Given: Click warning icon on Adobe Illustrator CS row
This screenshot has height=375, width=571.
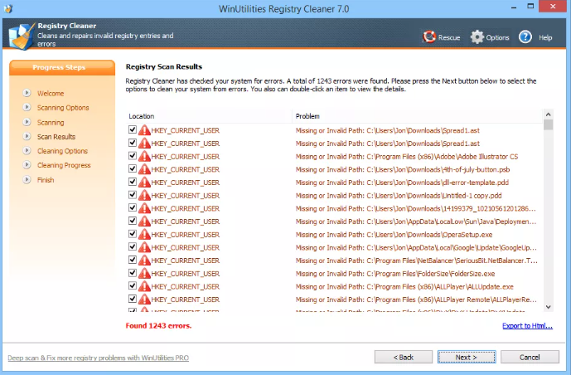Looking at the screenshot, I should [144, 156].
